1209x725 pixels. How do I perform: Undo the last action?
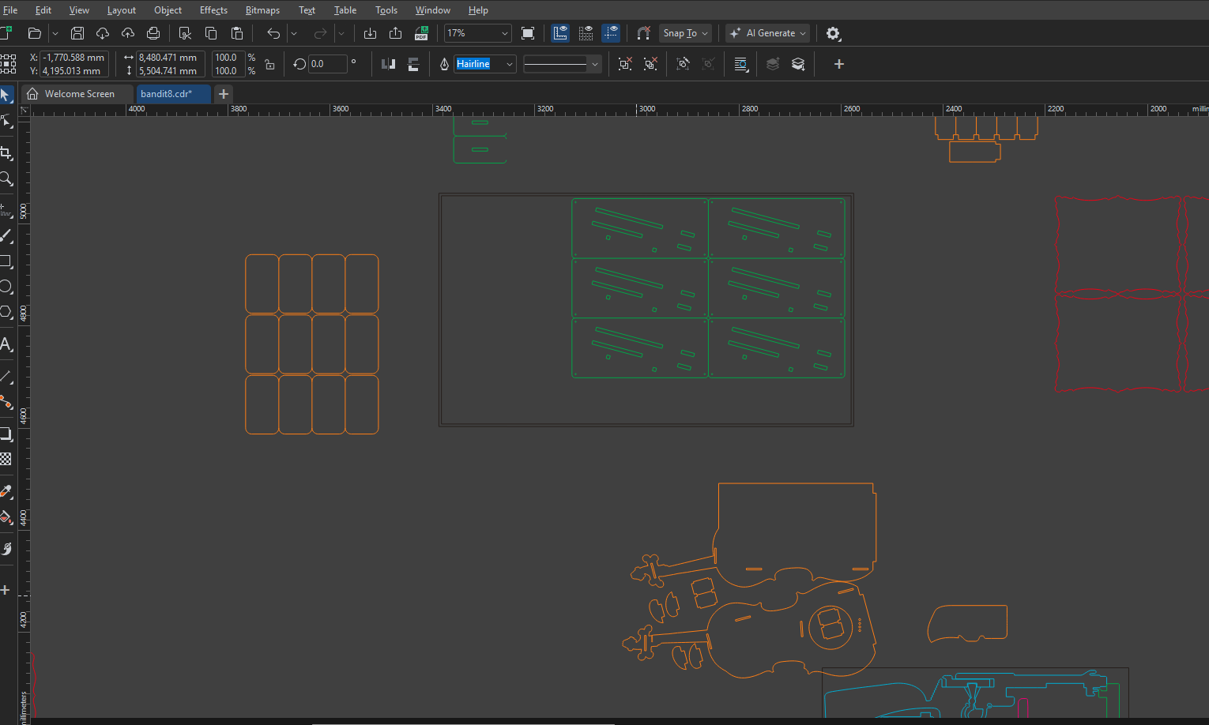click(x=273, y=33)
